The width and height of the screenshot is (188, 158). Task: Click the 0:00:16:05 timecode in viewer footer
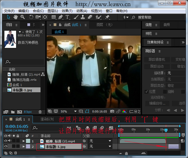(x=100, y=112)
